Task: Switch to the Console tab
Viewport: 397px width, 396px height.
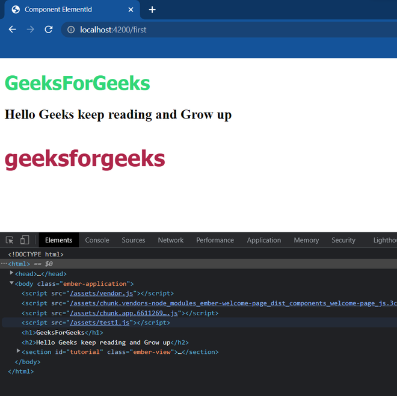Action: pyautogui.click(x=97, y=240)
